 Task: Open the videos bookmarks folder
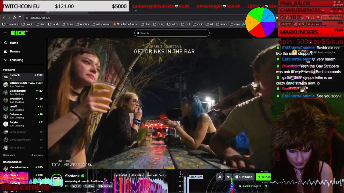pyautogui.click(x=173, y=24)
